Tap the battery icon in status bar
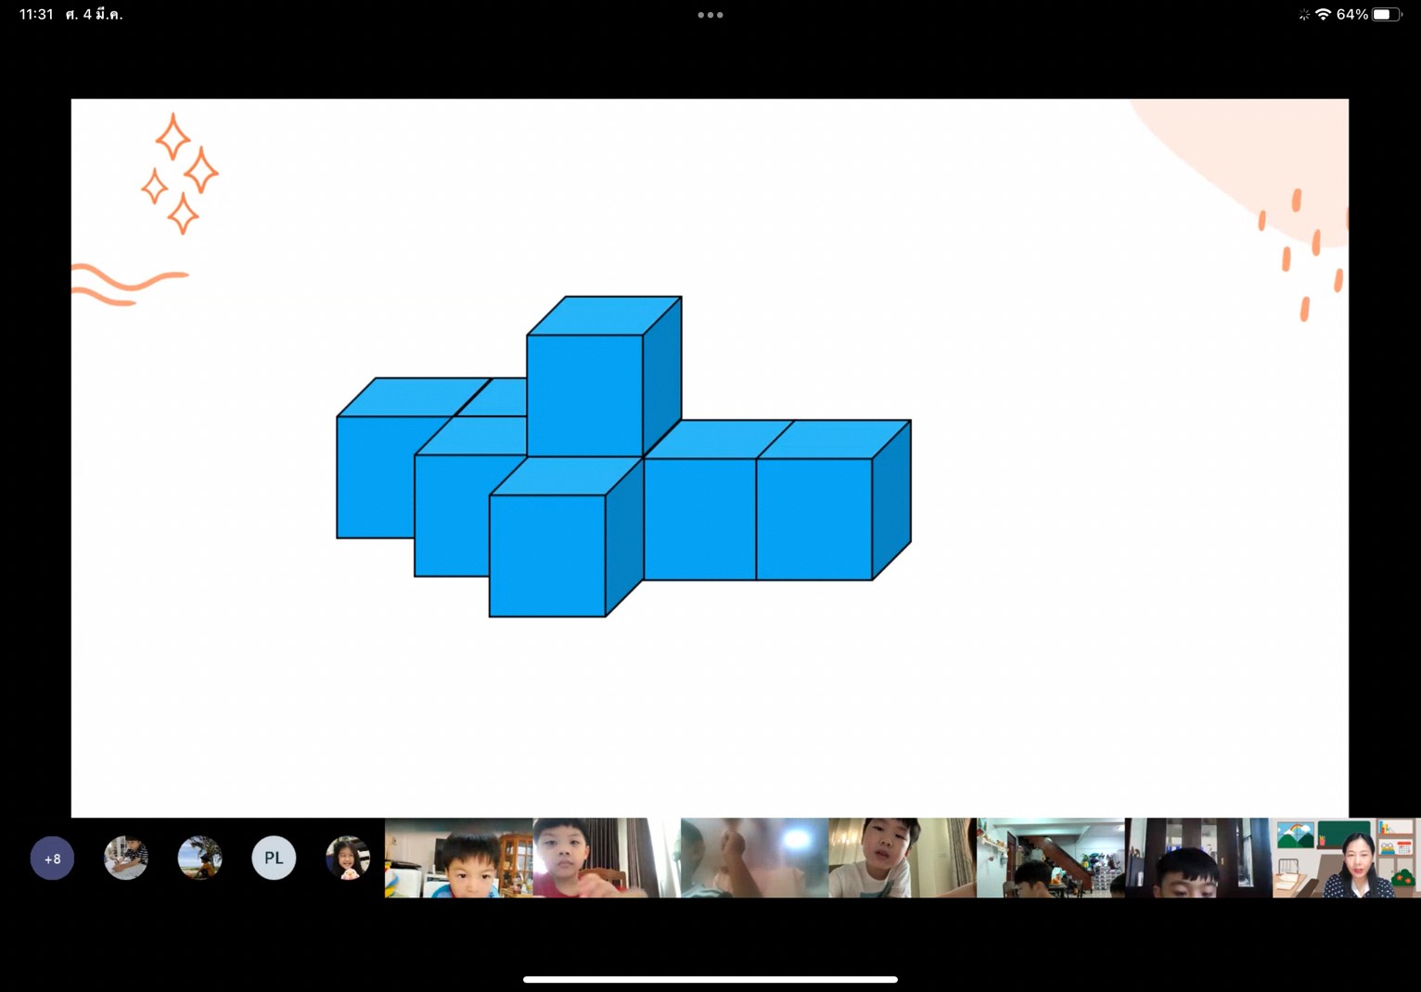 pos(1386,15)
